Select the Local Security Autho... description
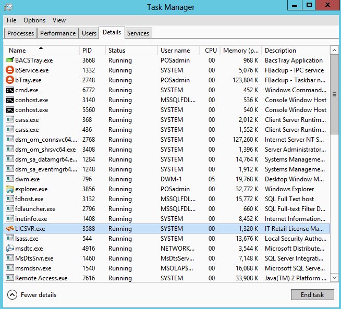Viewport: 341px width, 309px height. (x=296, y=239)
